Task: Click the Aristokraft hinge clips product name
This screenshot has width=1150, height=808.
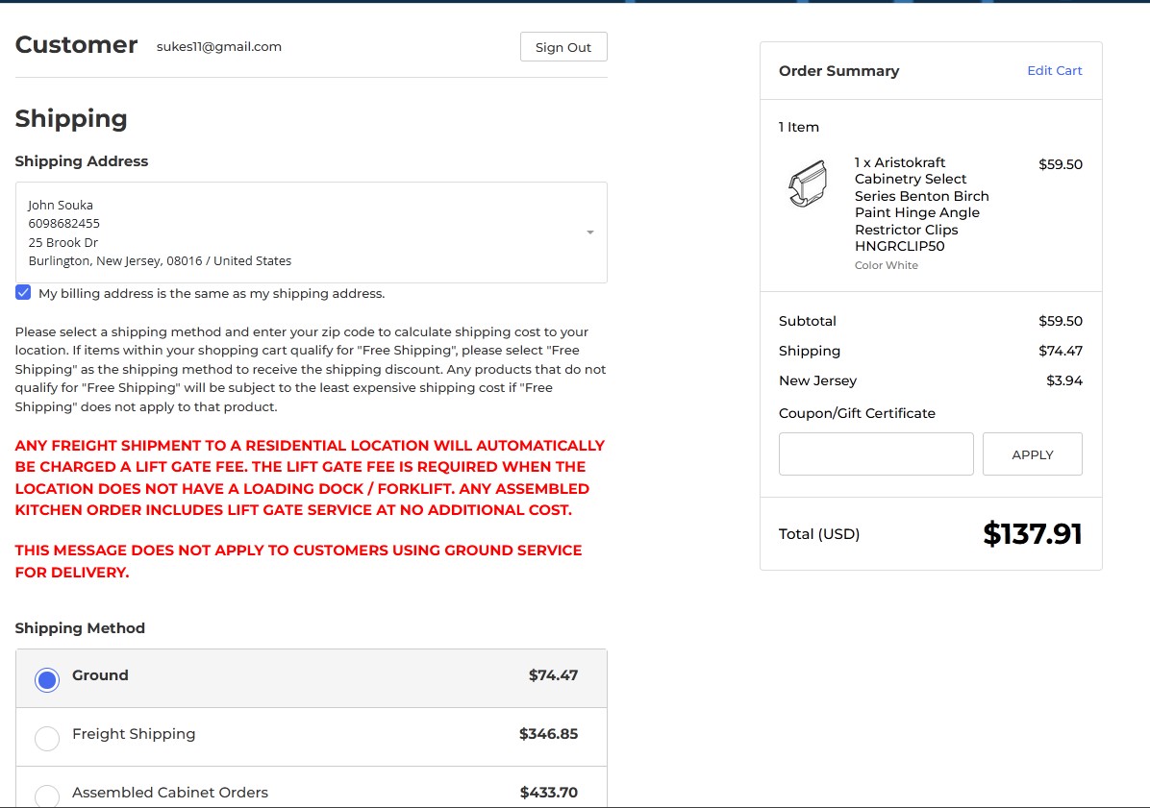Action: tap(921, 204)
